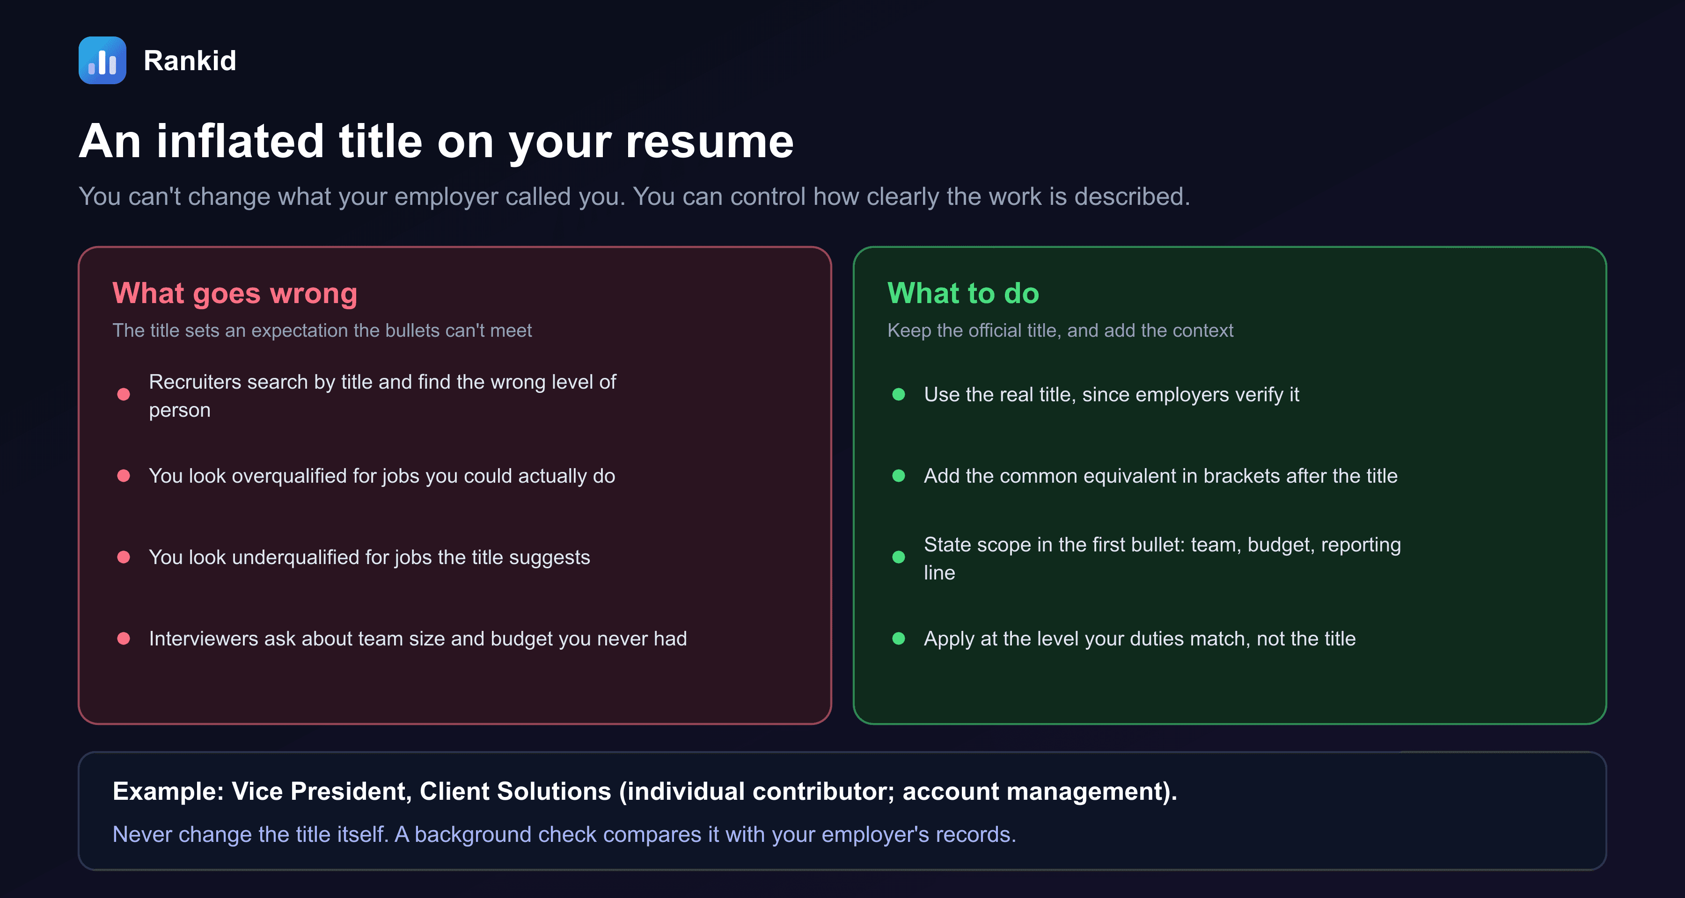The height and width of the screenshot is (898, 1685).
Task: Select 'Use the real title' bullet
Action: [x=1111, y=394]
